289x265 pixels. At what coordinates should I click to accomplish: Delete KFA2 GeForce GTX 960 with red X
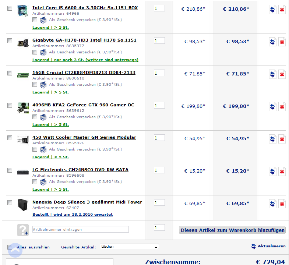(282, 107)
